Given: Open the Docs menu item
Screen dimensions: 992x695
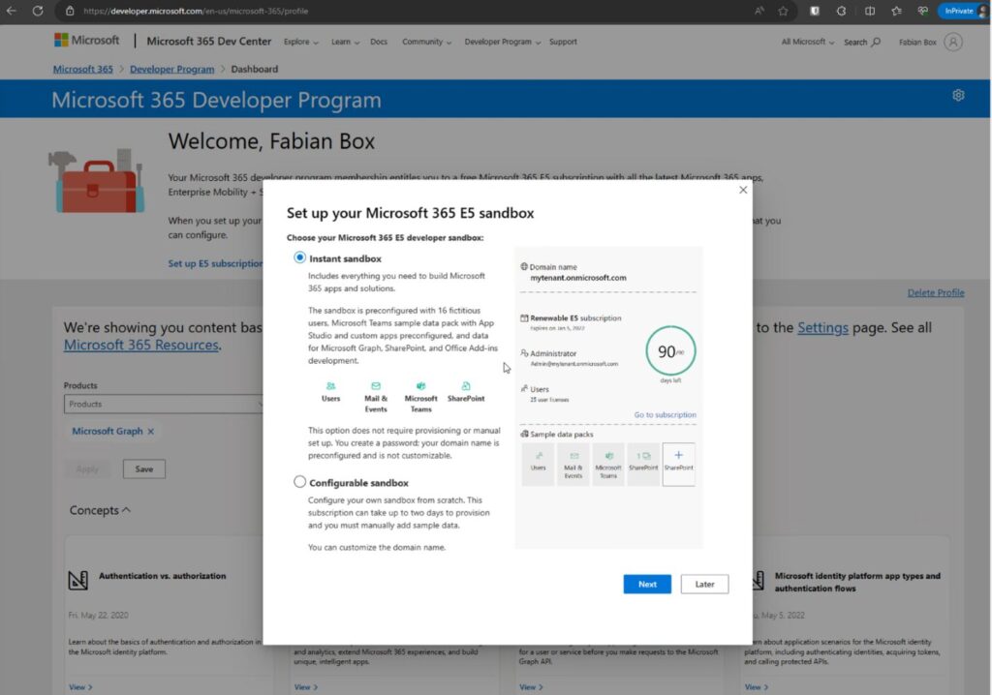Looking at the screenshot, I should click(379, 43).
